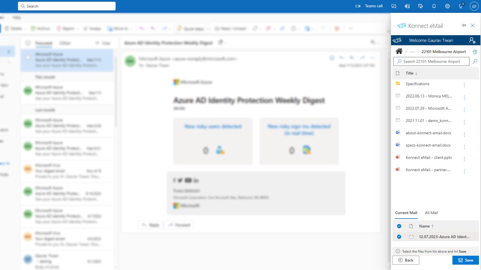
Task: Click the info icon beside save instructions
Action: (398, 251)
